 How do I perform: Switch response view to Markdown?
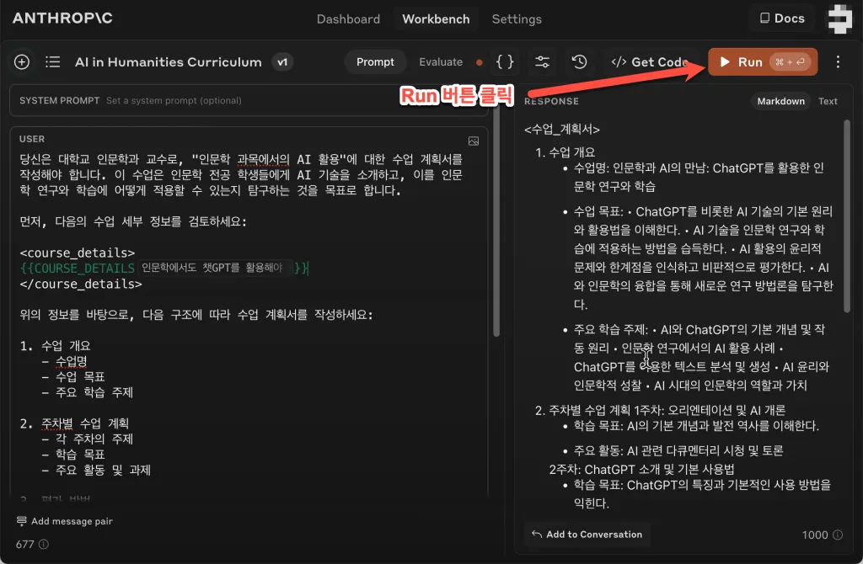tap(780, 101)
